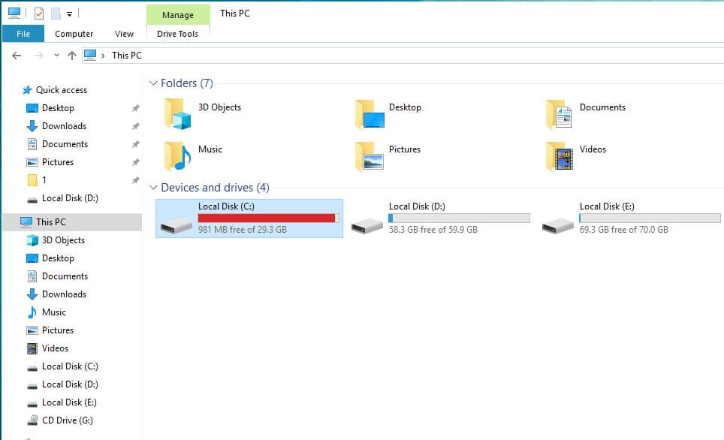Open Pictures under Quick access
The height and width of the screenshot is (440, 724).
(x=58, y=162)
